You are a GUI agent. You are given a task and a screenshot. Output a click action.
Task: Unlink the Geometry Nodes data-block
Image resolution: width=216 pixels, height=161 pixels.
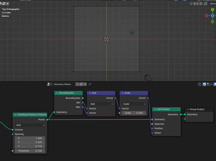point(85,84)
